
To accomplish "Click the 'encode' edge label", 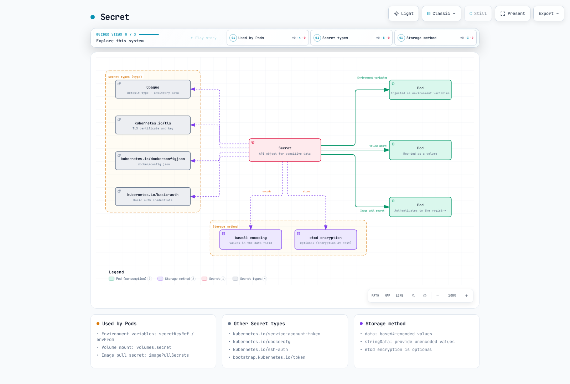I will pyautogui.click(x=267, y=192).
